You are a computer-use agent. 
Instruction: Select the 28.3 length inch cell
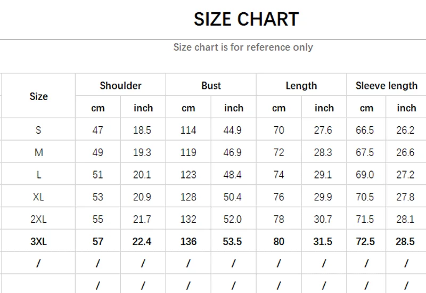(324, 152)
